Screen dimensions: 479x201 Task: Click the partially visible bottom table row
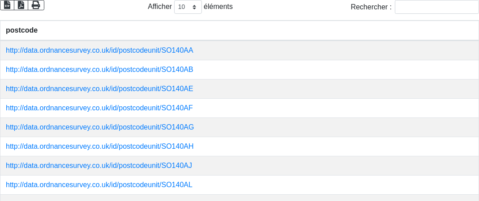coord(239,198)
